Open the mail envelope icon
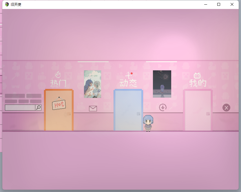Image resolution: width=241 pixels, height=192 pixels. click(x=93, y=109)
